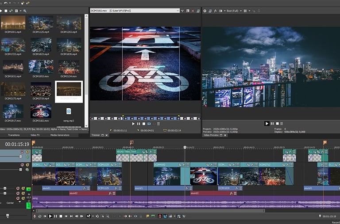This screenshot has height=224, width=340.
Task: Open menu on DCIM1839 audio event
Action: (240, 188)
